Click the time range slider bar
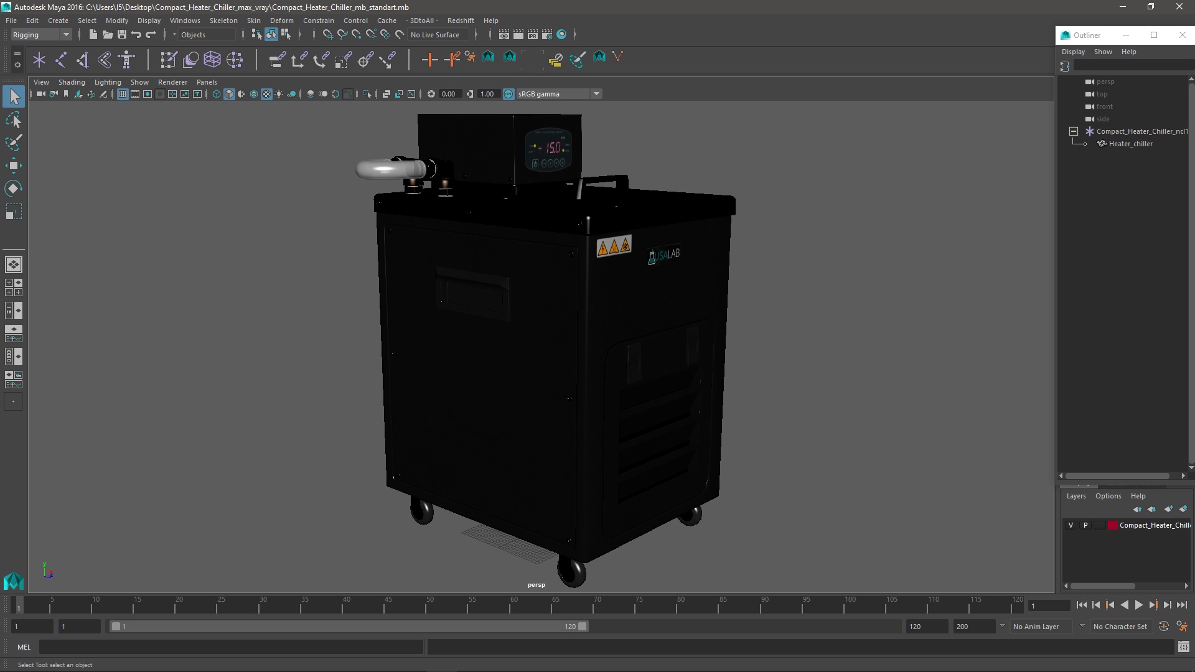 pyautogui.click(x=349, y=627)
